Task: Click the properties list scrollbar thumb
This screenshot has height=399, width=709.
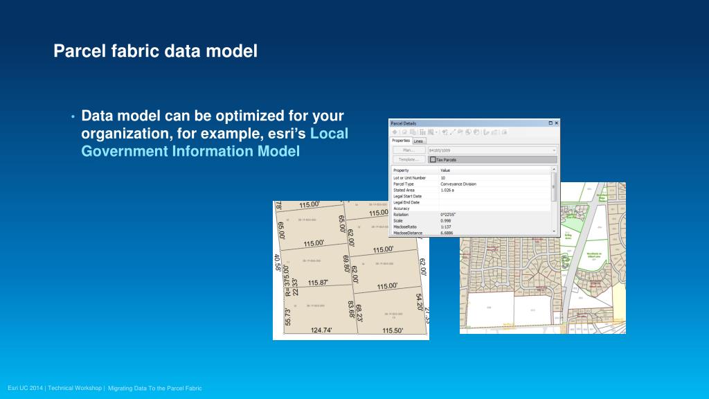Action: point(554,186)
